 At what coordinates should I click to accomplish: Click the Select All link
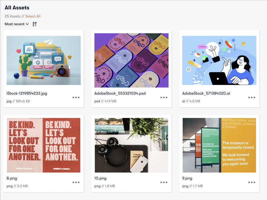[33, 16]
